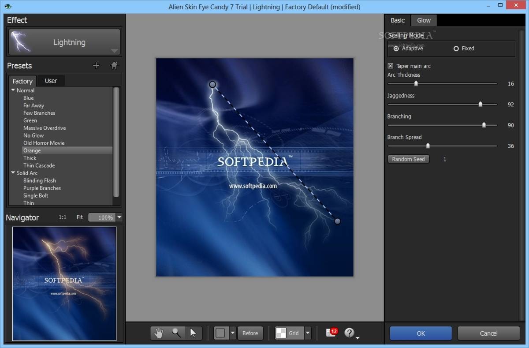529x348 pixels.
Task: Open the Help question mark icon
Action: pos(350,333)
